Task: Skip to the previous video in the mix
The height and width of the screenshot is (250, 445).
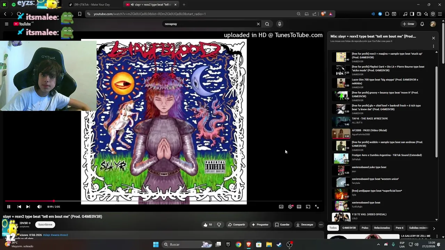Action: point(19,207)
